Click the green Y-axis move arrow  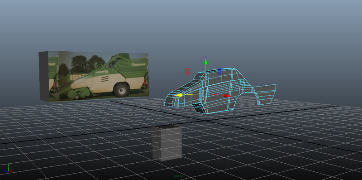205,61
